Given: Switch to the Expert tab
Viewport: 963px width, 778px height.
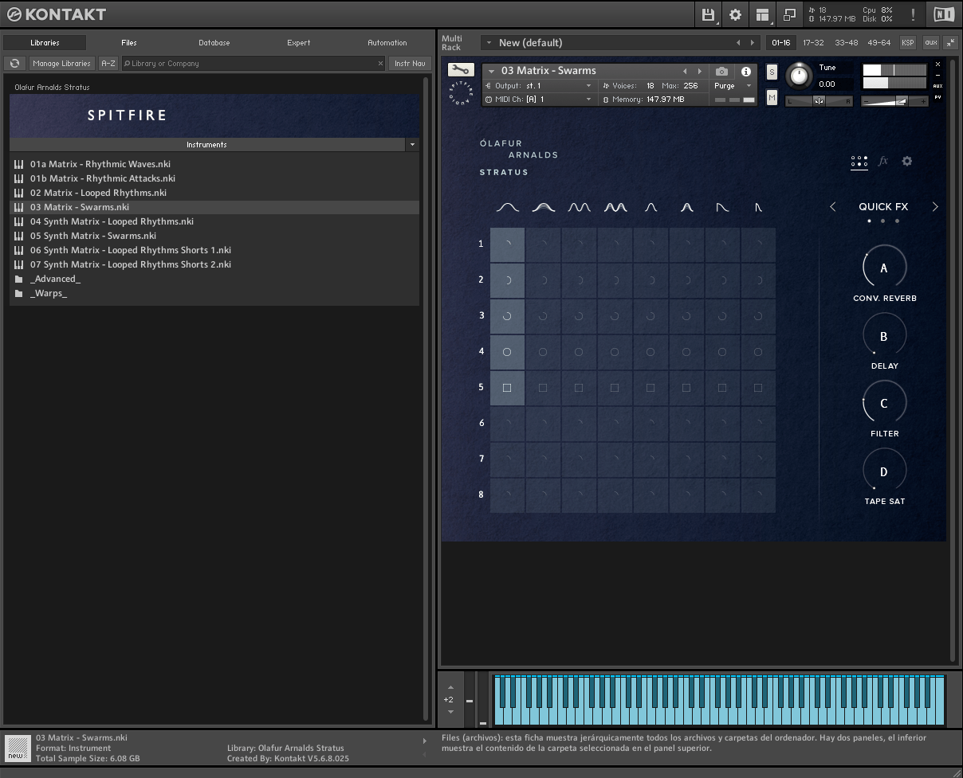Looking at the screenshot, I should [299, 43].
